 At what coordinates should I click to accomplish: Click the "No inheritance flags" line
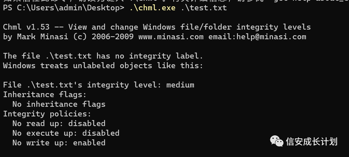pos(59,104)
